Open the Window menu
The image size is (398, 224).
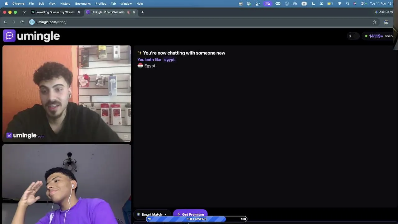[126, 3]
